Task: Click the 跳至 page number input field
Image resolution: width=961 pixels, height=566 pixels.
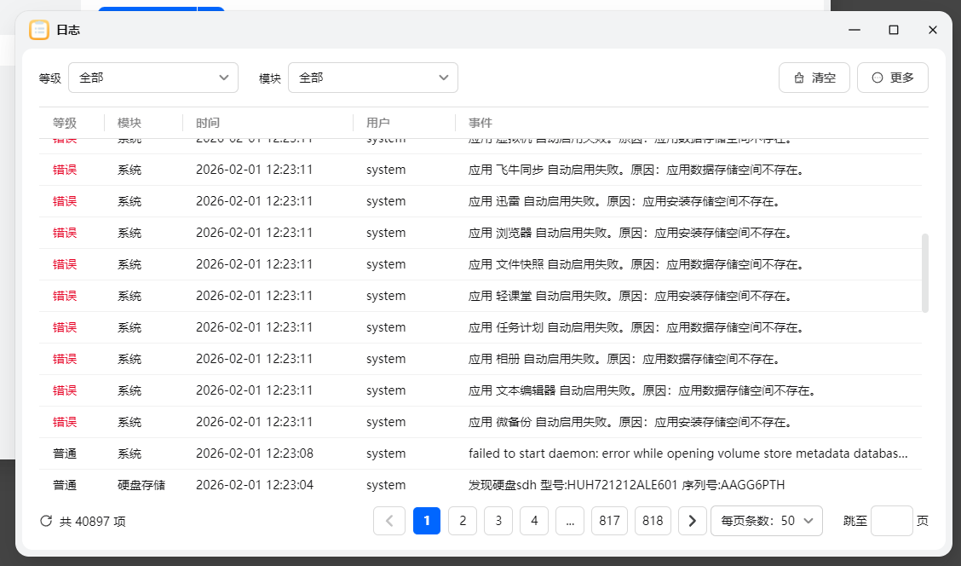Action: pos(891,521)
